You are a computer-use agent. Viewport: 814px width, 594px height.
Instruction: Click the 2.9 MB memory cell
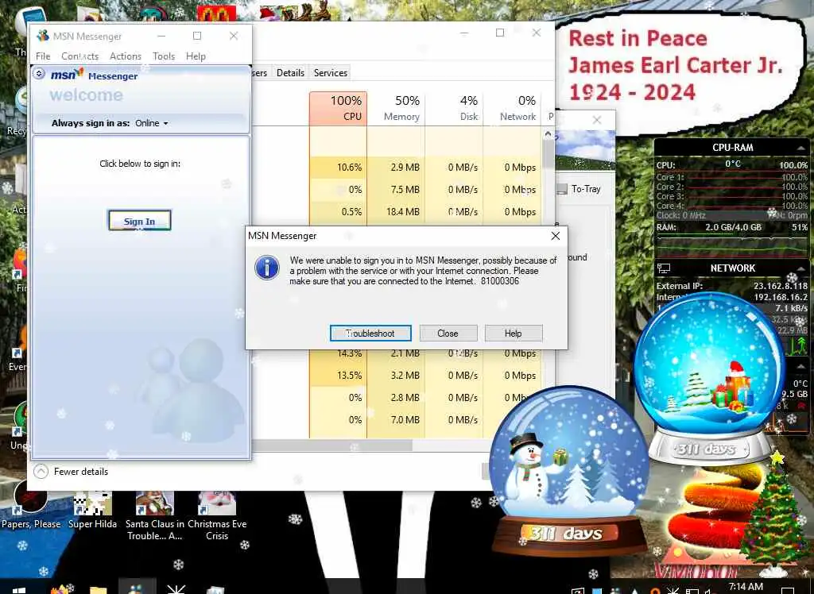pyautogui.click(x=396, y=168)
